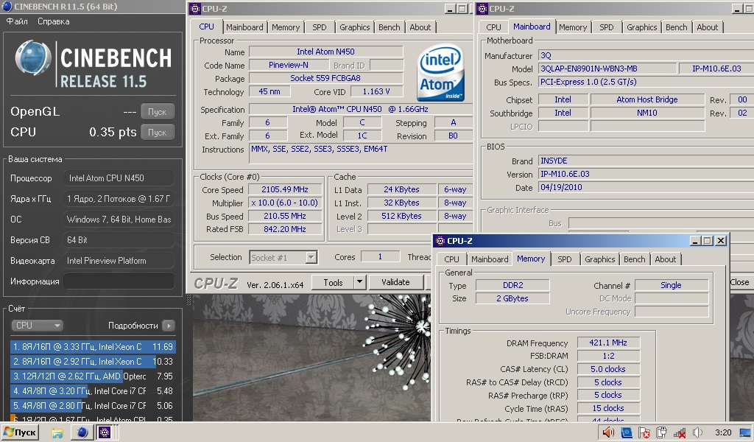Open the Socket #1 selection dropdown
This screenshot has height=442, width=754.
283,257
